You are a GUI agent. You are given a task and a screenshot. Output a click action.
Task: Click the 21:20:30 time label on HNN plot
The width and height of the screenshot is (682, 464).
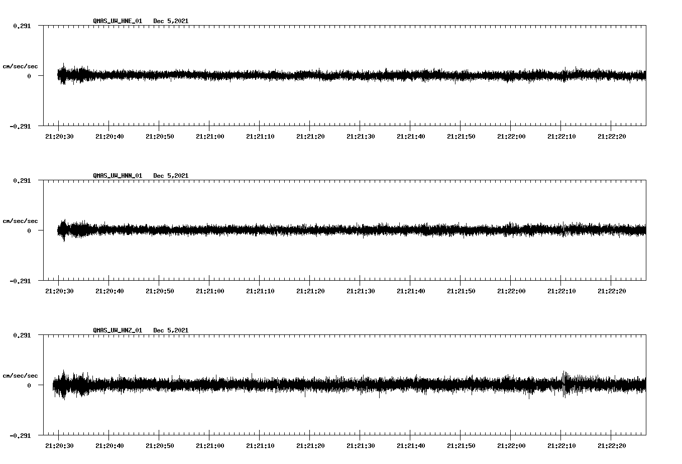click(x=59, y=291)
